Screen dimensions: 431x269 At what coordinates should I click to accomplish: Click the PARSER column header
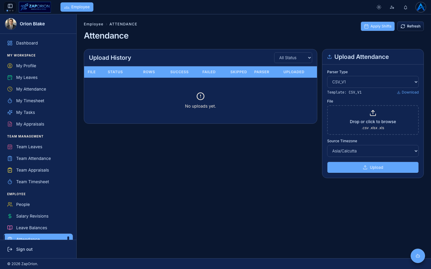pyautogui.click(x=262, y=72)
